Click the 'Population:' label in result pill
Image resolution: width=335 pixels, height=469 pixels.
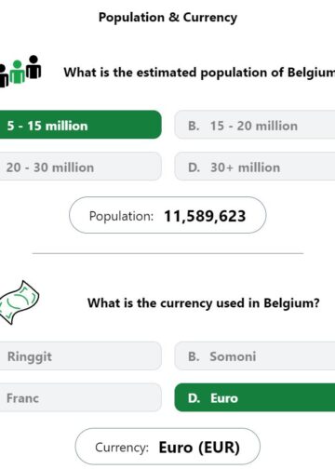point(121,216)
